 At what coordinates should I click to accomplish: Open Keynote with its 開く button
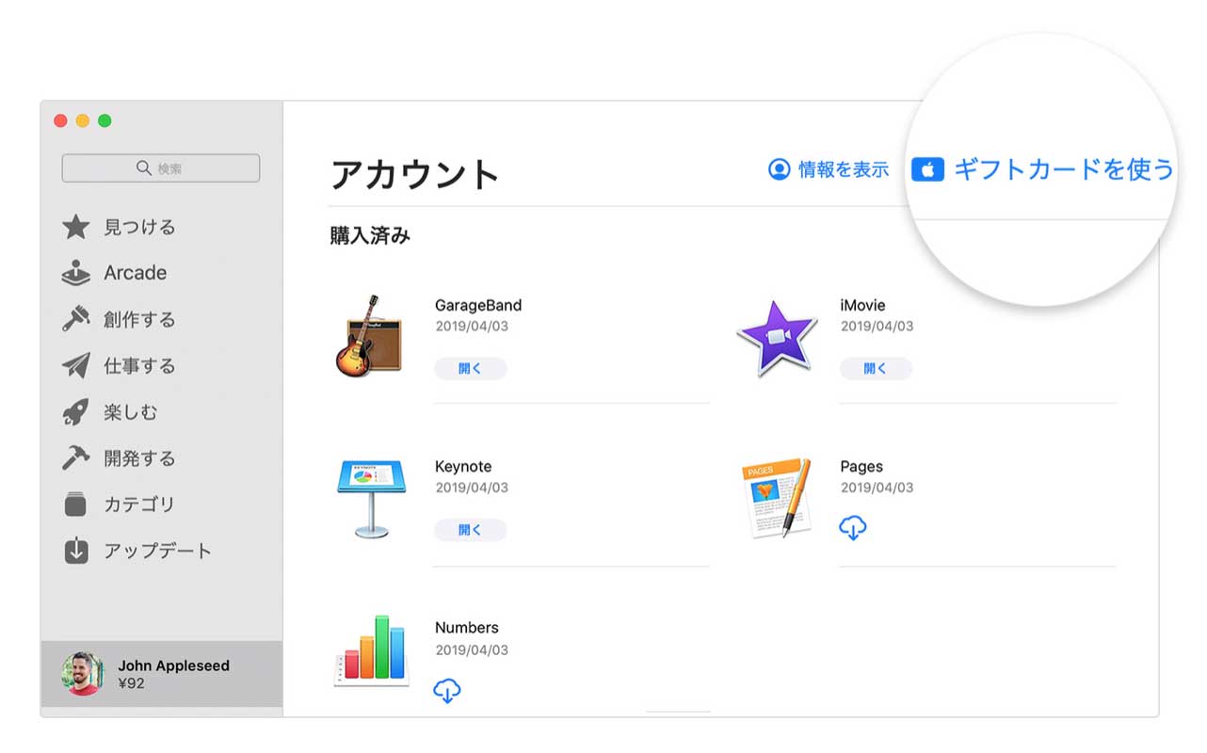pos(470,530)
